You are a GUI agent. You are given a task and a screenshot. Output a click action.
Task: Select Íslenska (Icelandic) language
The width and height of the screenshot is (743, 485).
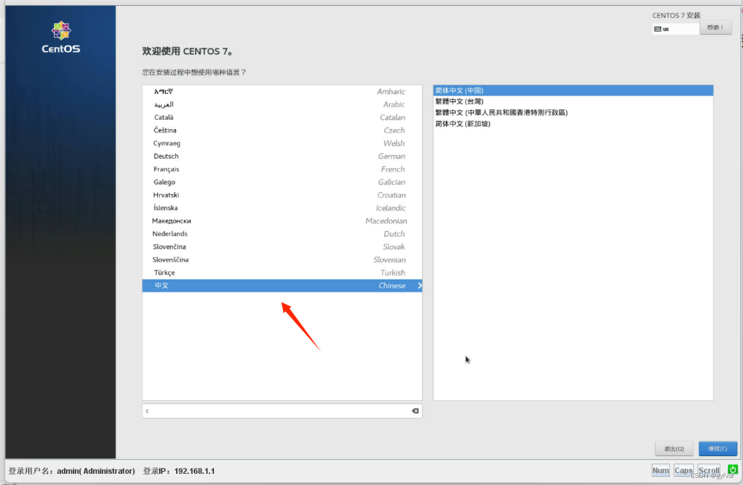click(282, 208)
